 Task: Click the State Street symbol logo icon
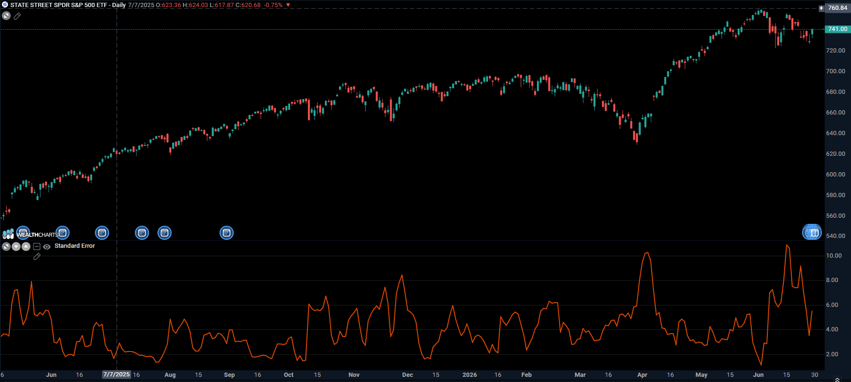[x=5, y=5]
